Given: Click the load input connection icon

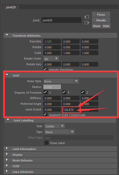Looking at the screenshot, I should coord(87,17).
